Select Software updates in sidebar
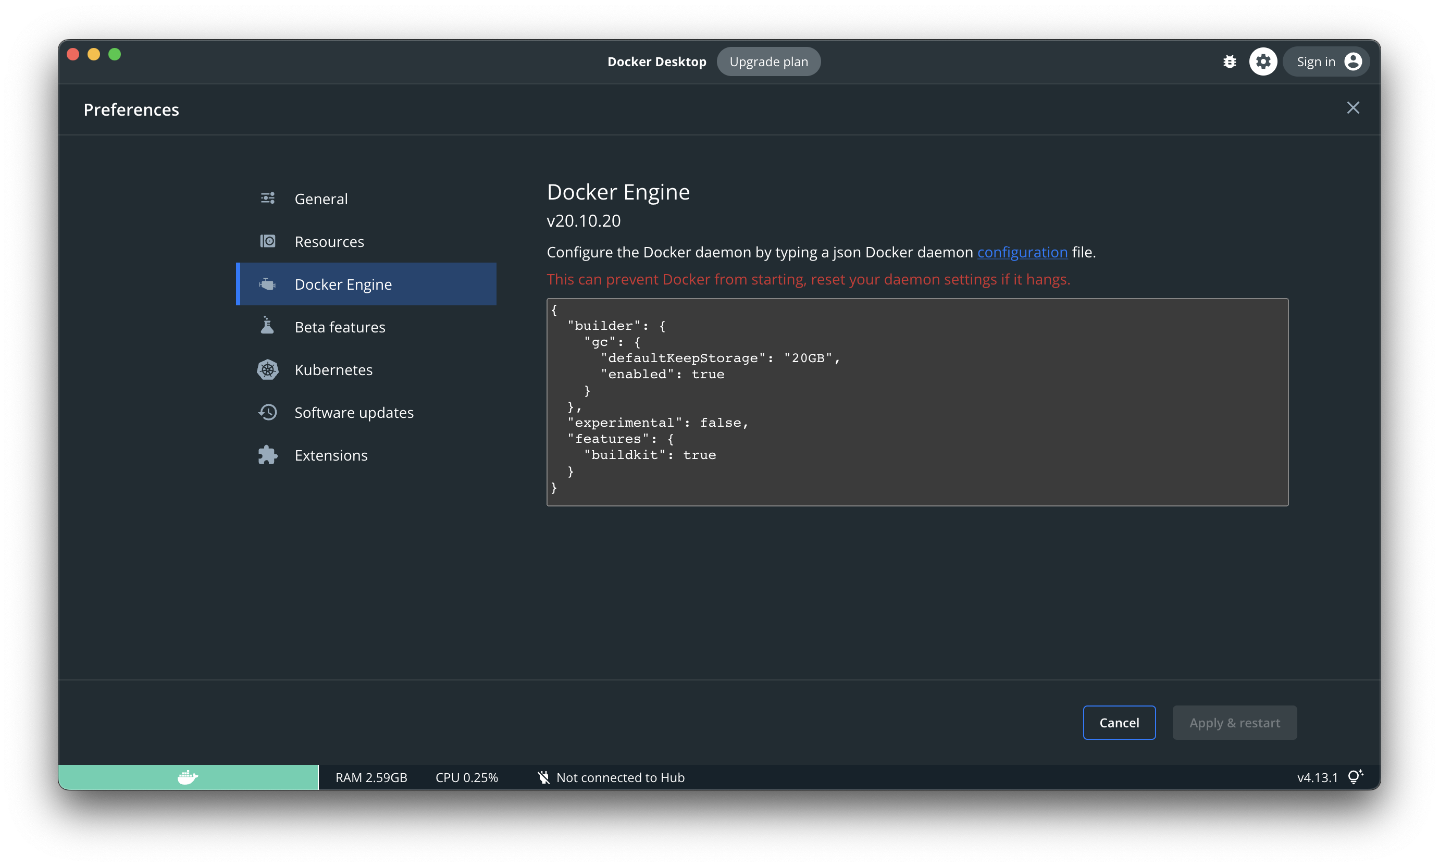The height and width of the screenshot is (867, 1439). [x=353, y=413]
